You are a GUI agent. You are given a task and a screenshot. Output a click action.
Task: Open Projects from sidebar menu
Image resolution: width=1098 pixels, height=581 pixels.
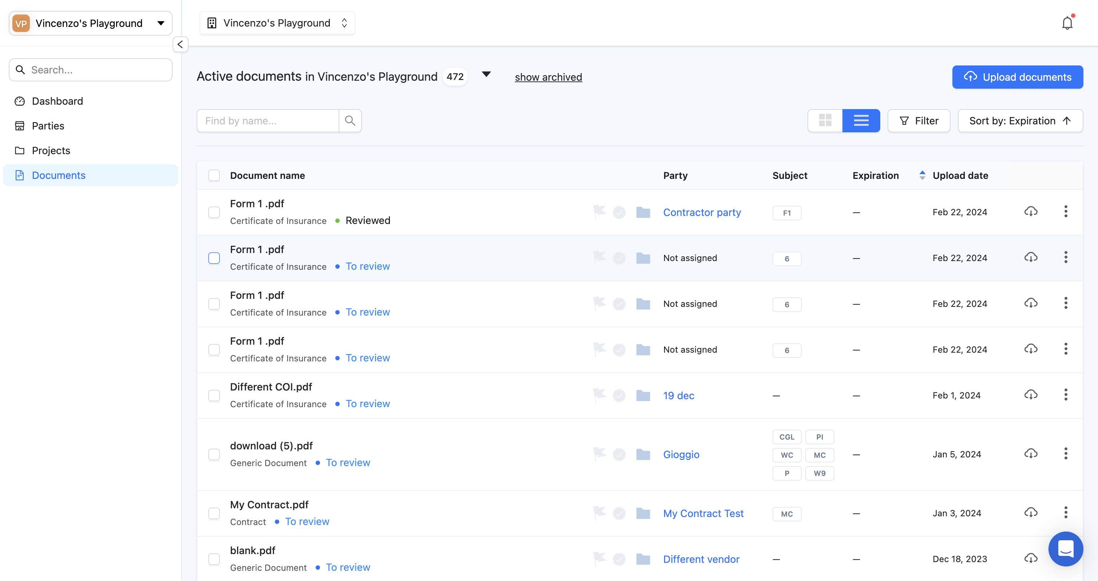[x=51, y=151]
